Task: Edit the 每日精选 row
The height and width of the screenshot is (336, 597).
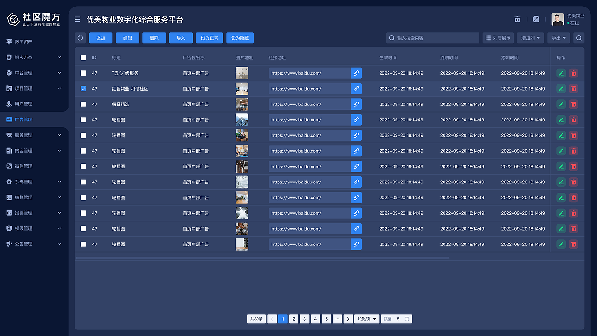Action: (x=561, y=104)
